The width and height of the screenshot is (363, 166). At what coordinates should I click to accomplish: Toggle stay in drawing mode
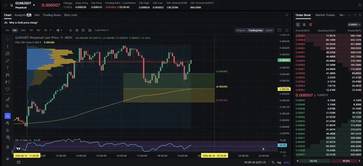[x=8, y=123]
